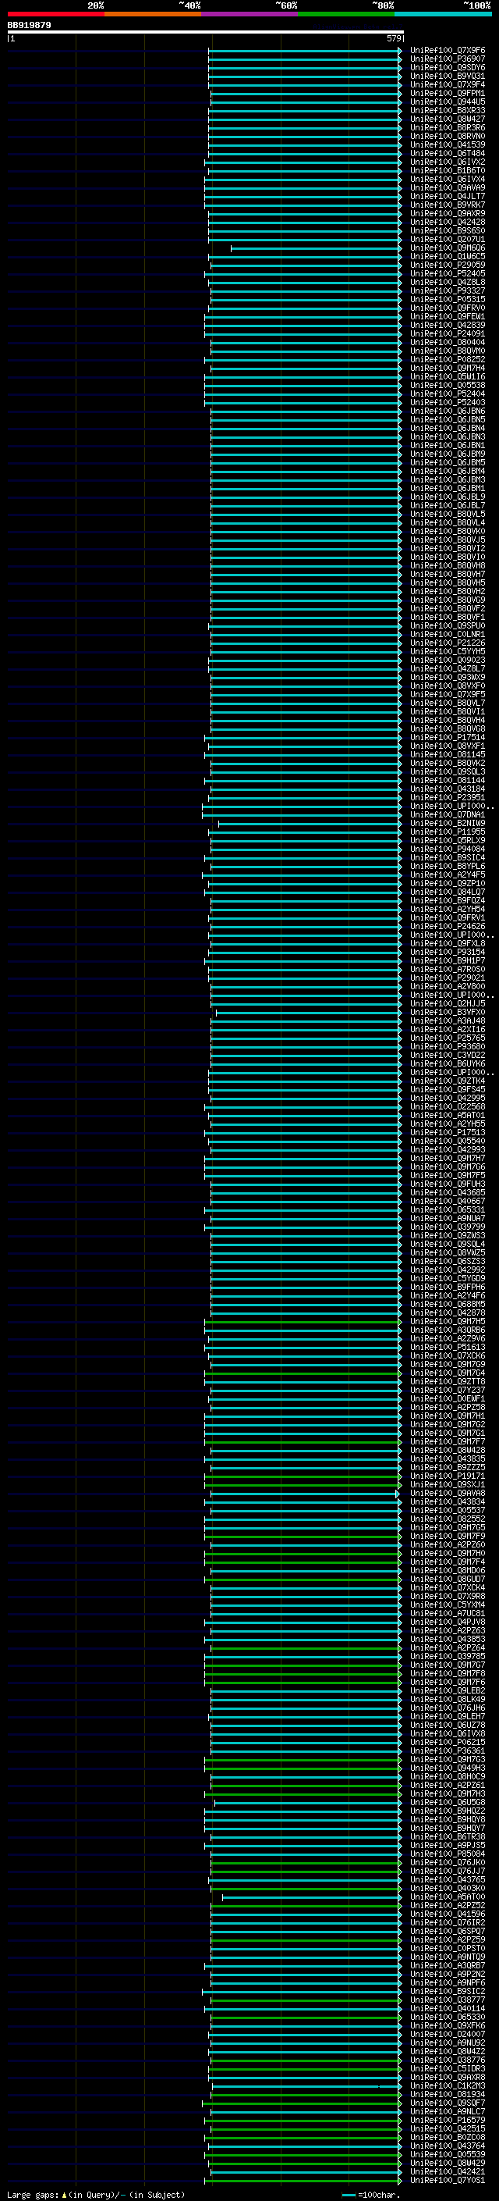Viewport: 499px width, 2201px height.
Task: Select label UniRef100_P25765
Action: pos(447,1038)
